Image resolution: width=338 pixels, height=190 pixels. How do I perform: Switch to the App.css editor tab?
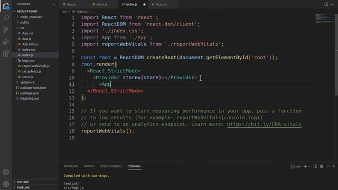(161, 4)
